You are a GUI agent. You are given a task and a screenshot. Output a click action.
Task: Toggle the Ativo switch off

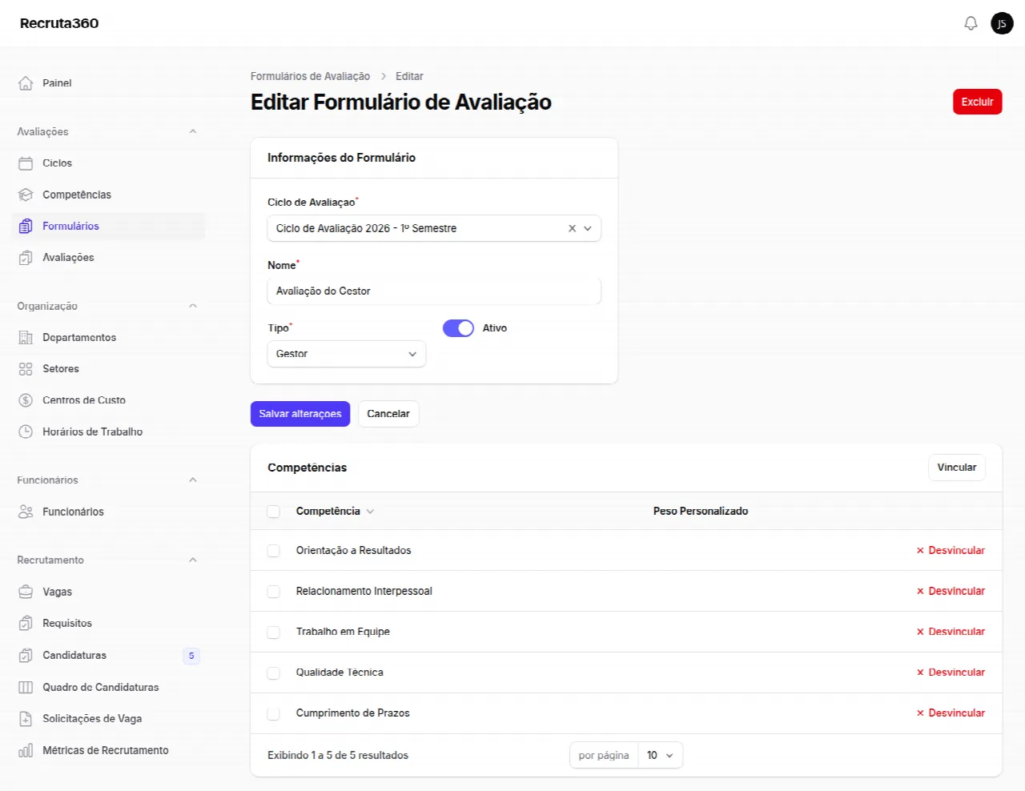pyautogui.click(x=458, y=328)
